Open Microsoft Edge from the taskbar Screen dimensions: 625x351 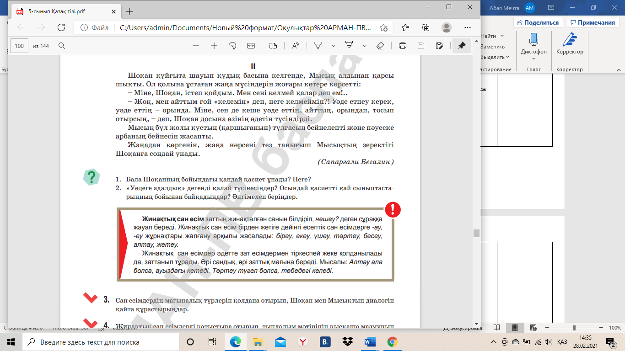click(x=236, y=342)
